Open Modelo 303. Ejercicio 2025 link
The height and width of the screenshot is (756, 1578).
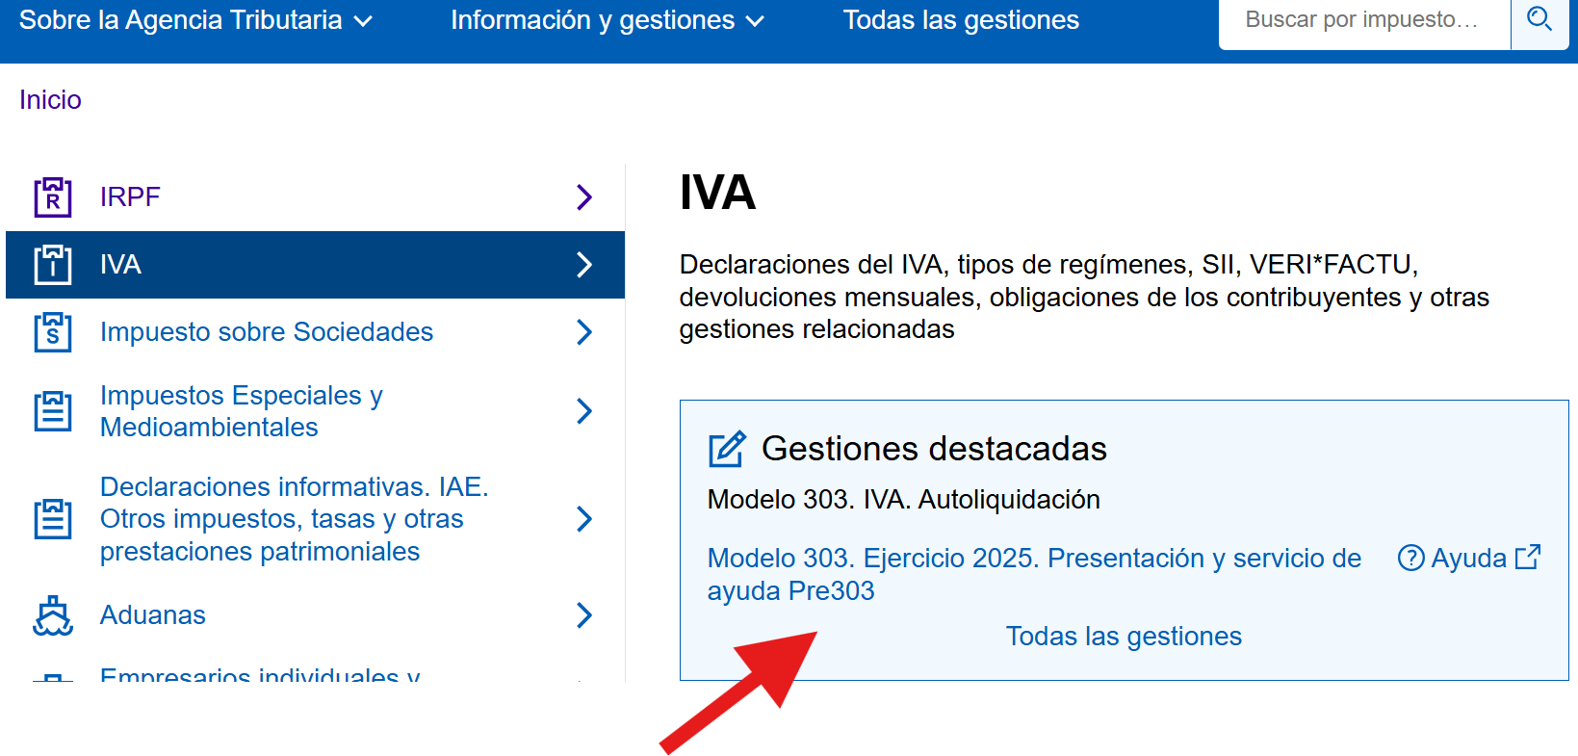click(1034, 574)
